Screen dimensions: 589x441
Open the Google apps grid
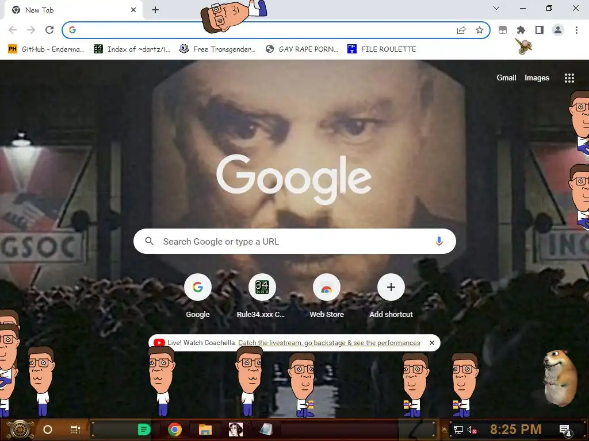click(569, 78)
